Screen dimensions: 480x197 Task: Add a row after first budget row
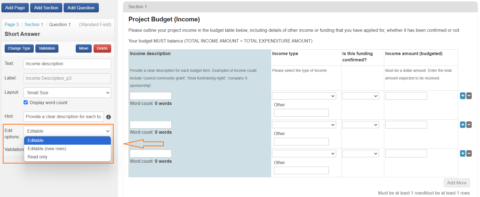[463, 96]
